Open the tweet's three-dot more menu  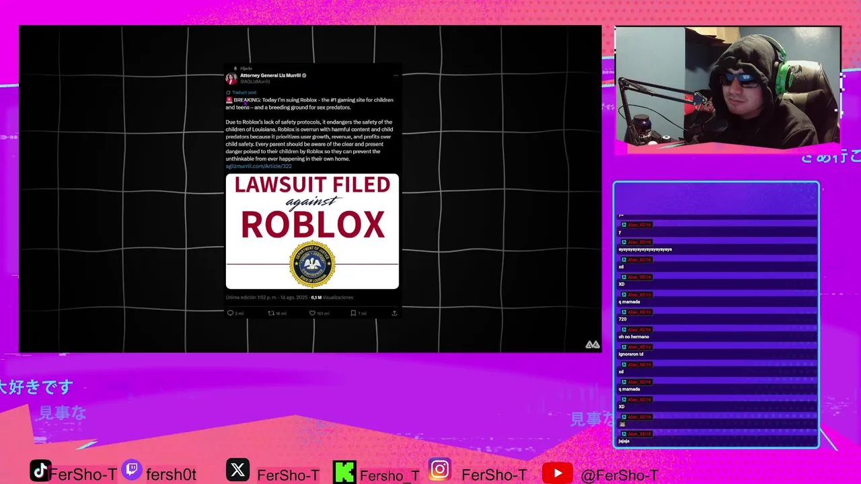pyautogui.click(x=396, y=75)
